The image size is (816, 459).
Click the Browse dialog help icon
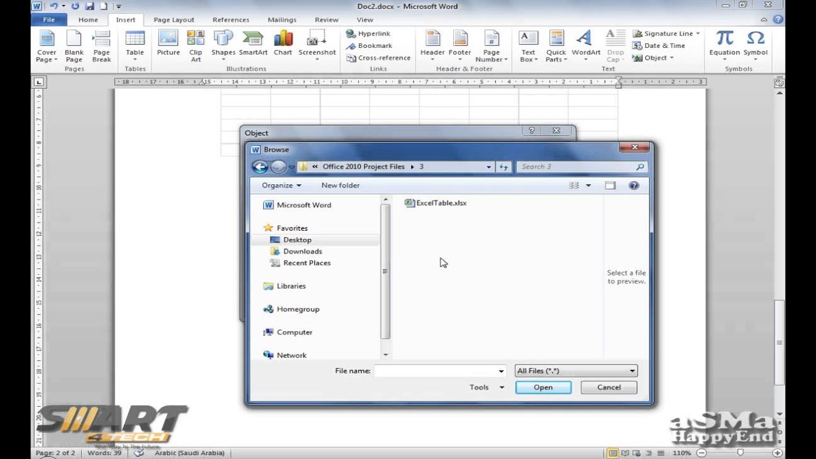tap(634, 186)
